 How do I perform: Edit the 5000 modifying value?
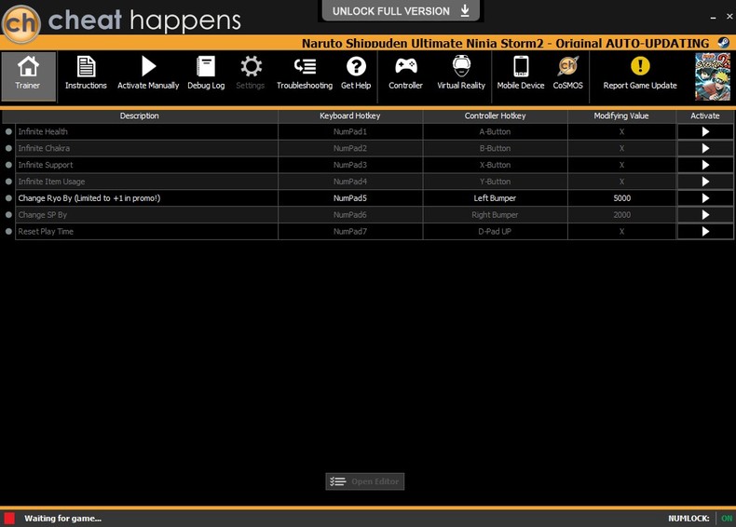click(622, 198)
